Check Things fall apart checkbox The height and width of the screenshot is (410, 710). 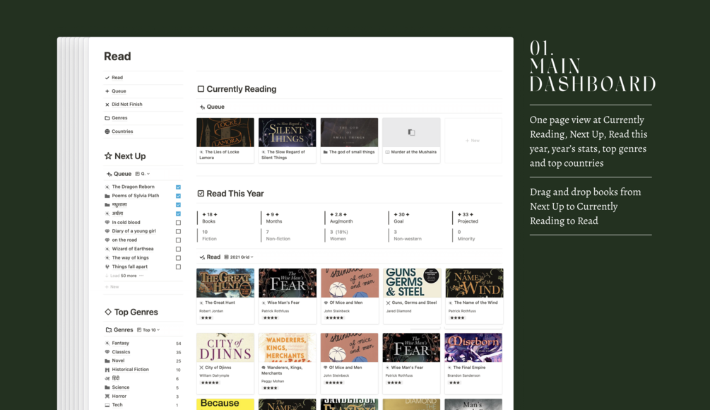[x=179, y=266]
